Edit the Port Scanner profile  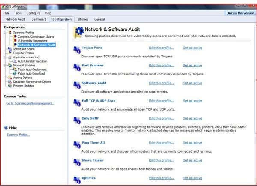tap(161, 66)
